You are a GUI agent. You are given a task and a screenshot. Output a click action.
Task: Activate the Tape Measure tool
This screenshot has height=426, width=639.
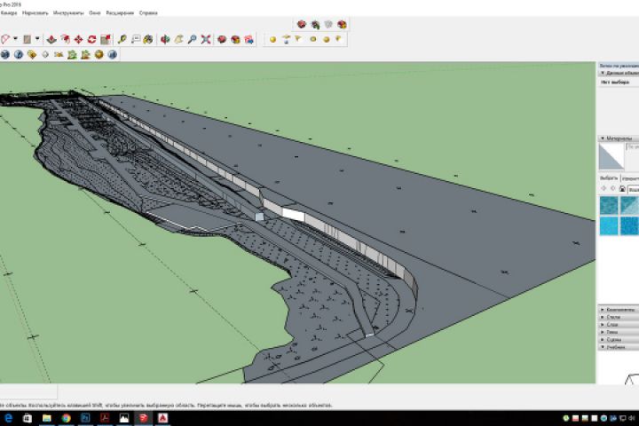coord(122,39)
